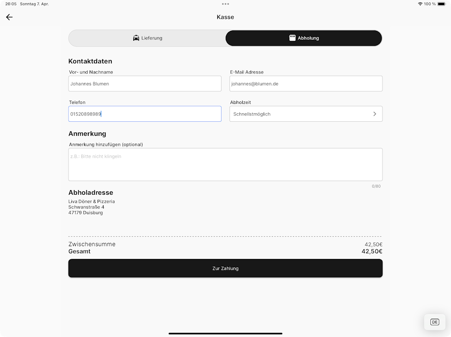Open the Schnellstmöglich pickup time dropdown
This screenshot has width=451, height=337.
[x=300, y=114]
